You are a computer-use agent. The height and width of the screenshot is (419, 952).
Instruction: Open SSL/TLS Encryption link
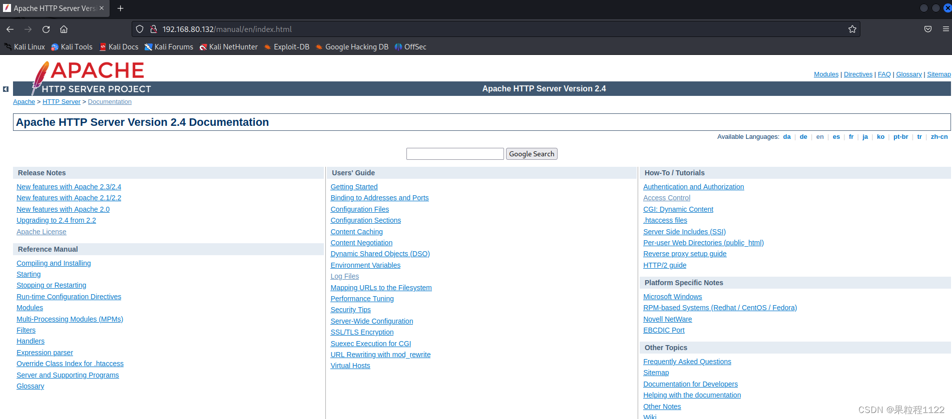pyautogui.click(x=362, y=332)
